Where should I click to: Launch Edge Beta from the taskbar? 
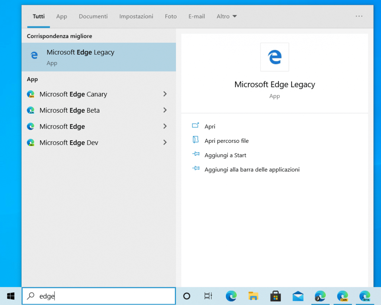(x=365, y=296)
